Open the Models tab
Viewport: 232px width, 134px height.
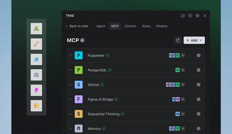click(x=162, y=26)
